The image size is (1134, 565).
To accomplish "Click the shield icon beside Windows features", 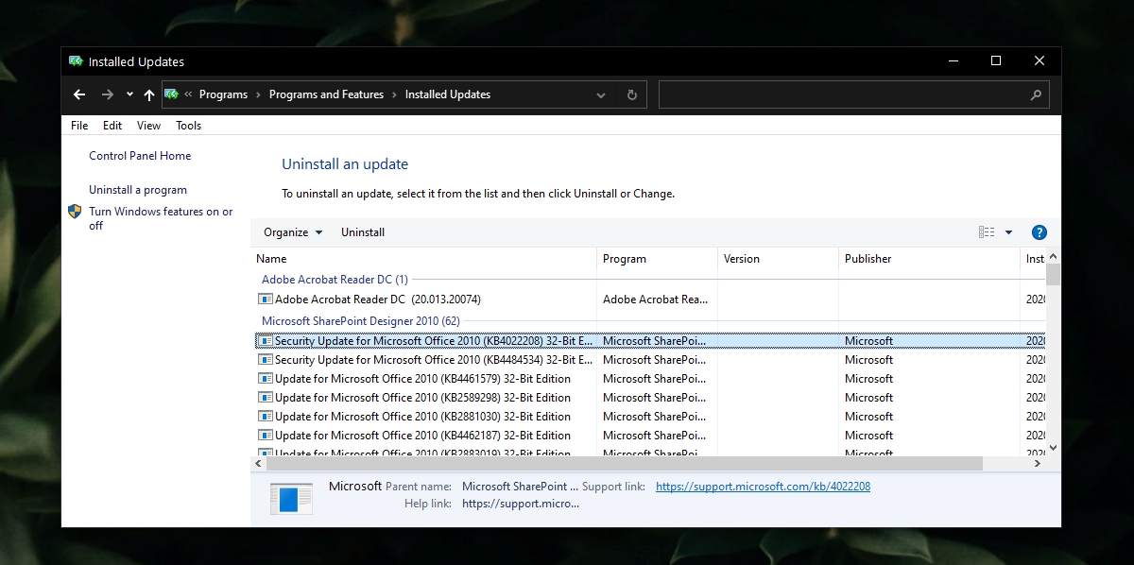I will [x=76, y=212].
